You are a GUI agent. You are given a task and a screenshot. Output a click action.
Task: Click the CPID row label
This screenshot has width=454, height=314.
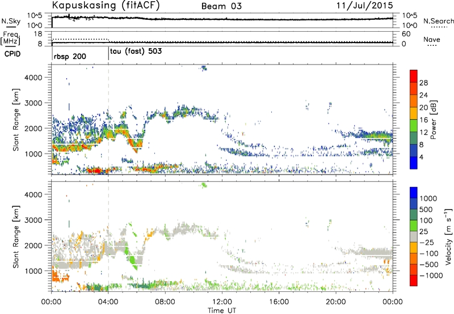[12, 54]
